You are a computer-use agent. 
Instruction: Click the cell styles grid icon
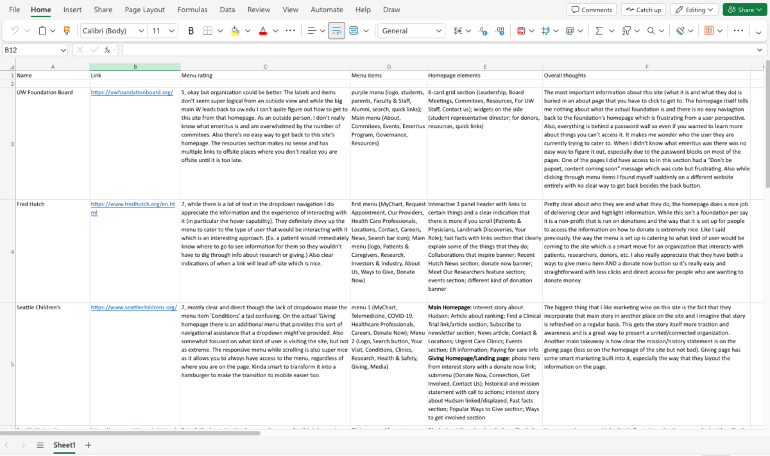tap(545, 31)
